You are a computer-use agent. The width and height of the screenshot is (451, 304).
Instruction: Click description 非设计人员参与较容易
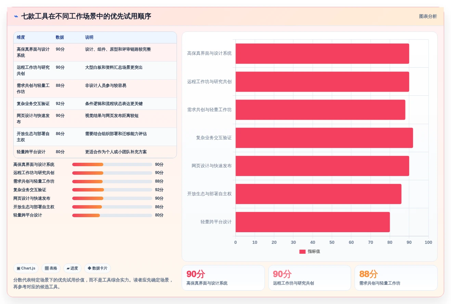[x=106, y=85]
